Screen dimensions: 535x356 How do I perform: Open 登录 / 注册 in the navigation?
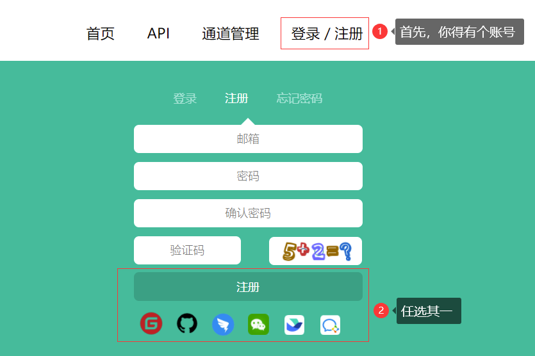[x=327, y=34]
